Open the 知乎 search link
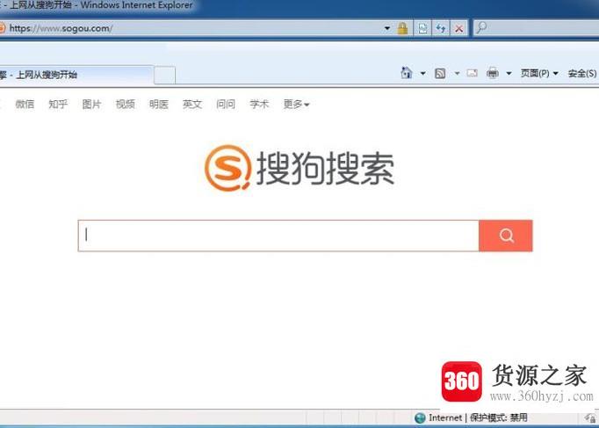 pyautogui.click(x=58, y=104)
